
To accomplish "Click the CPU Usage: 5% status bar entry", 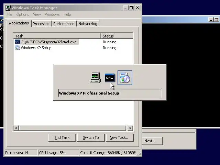I will (x=58, y=153).
